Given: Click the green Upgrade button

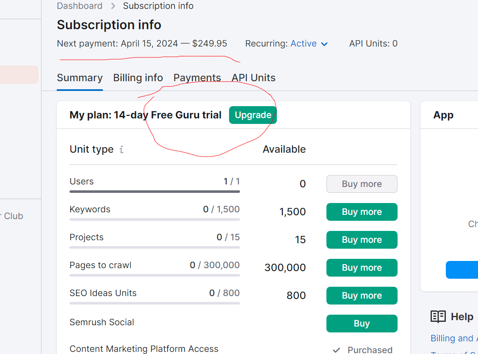Looking at the screenshot, I should tap(253, 115).
